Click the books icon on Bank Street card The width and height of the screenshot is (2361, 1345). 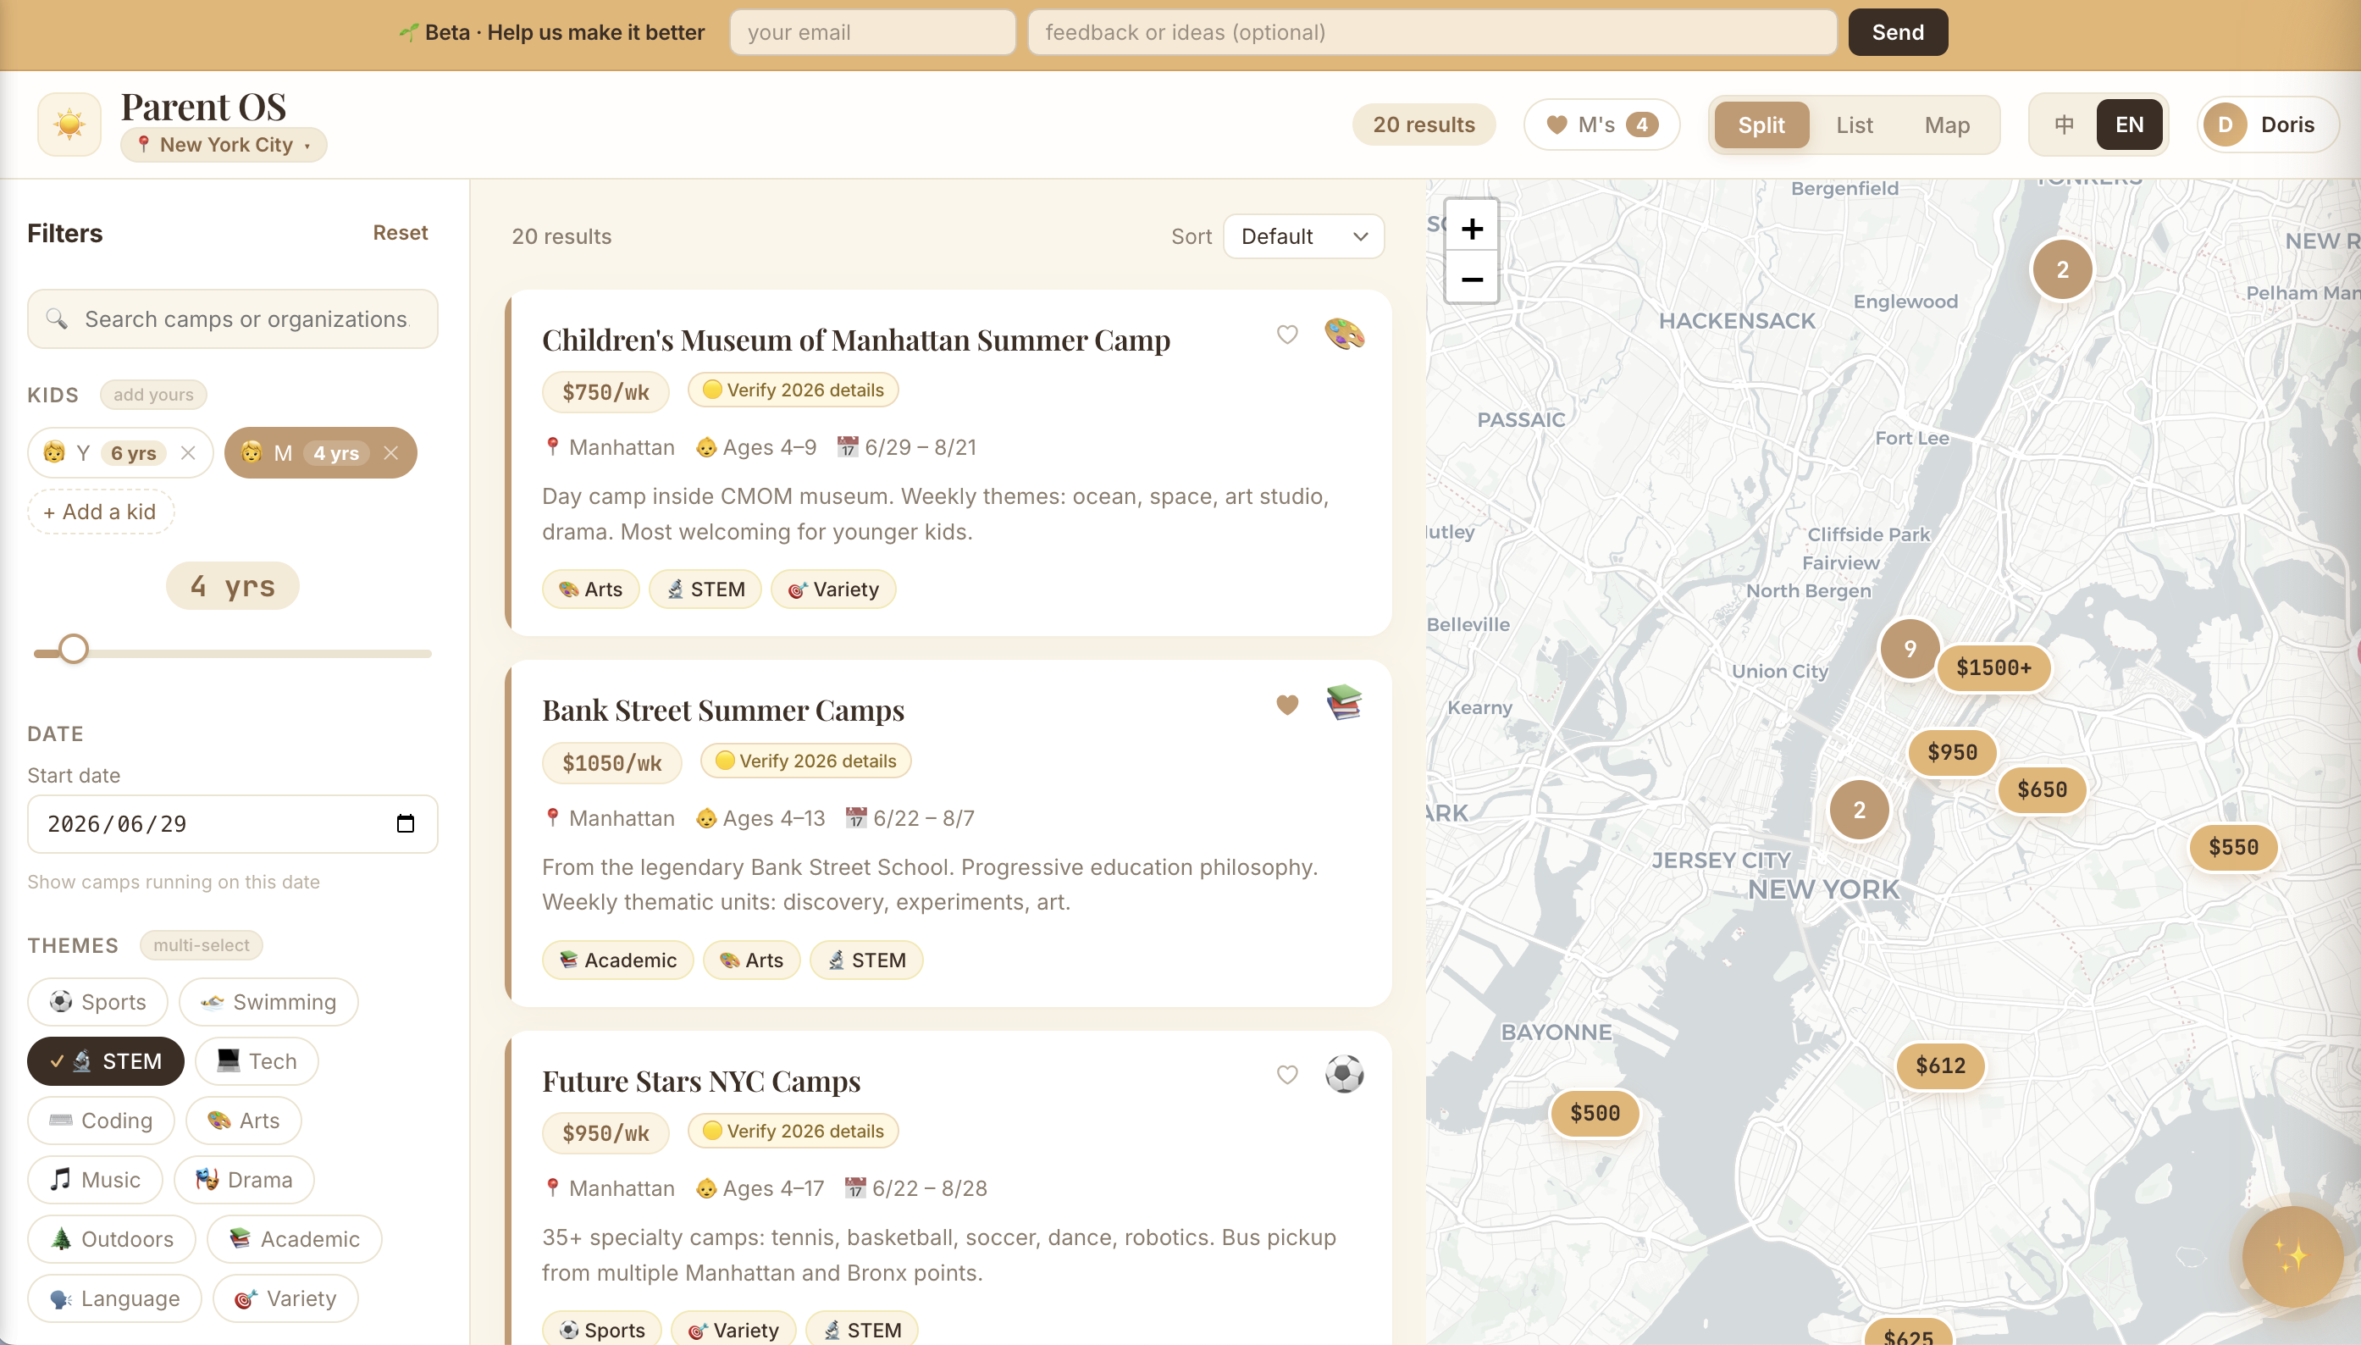click(1345, 703)
